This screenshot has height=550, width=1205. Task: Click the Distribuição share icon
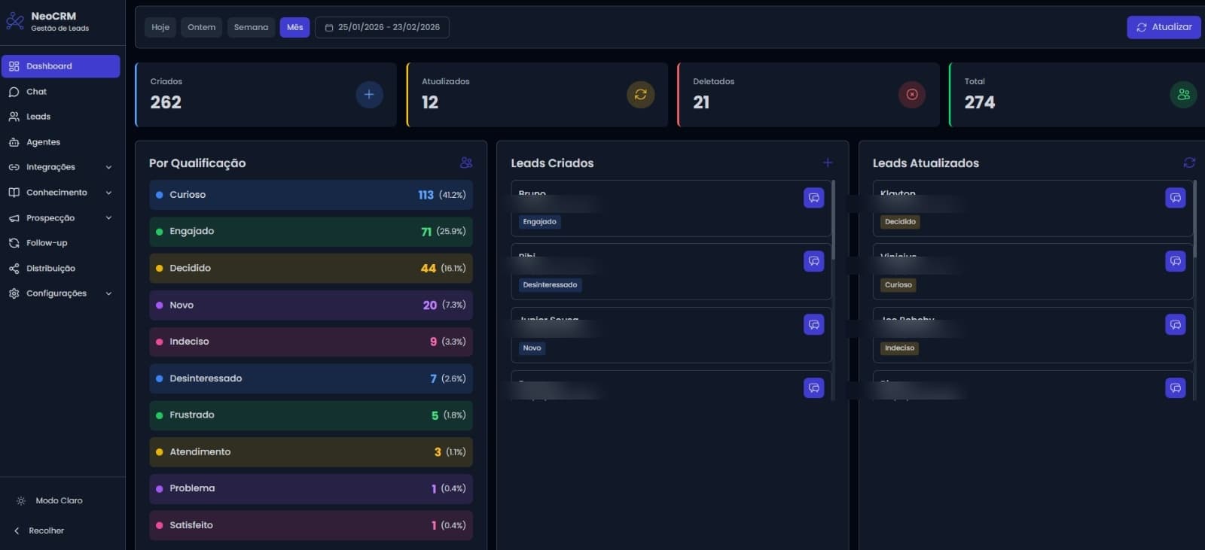[x=14, y=269]
